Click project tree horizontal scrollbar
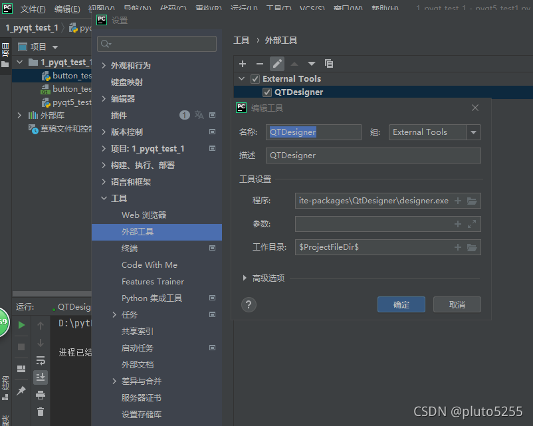The height and width of the screenshot is (426, 533). [x=52, y=294]
